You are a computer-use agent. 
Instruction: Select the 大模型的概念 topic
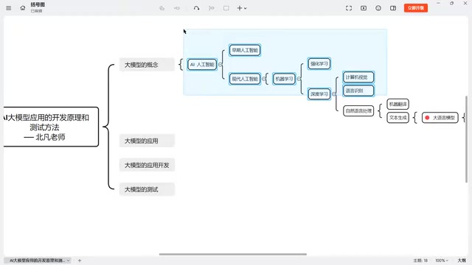[147, 65]
